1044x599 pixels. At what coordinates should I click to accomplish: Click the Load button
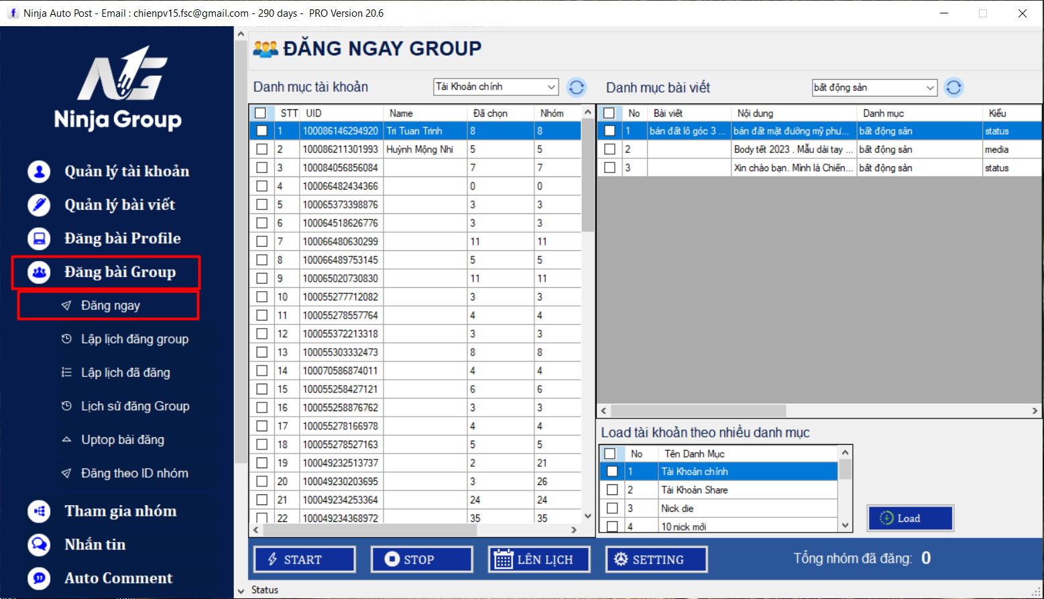(x=910, y=518)
